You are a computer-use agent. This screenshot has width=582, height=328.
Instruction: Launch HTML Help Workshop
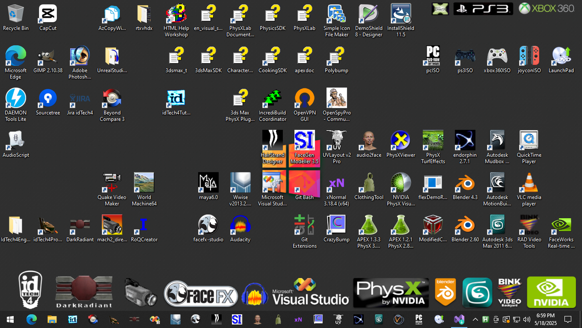tap(176, 21)
